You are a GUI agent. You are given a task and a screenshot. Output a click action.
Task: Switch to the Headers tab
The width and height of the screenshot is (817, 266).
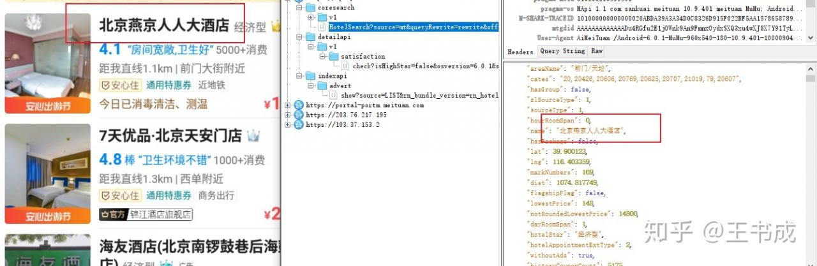pyautogui.click(x=520, y=51)
